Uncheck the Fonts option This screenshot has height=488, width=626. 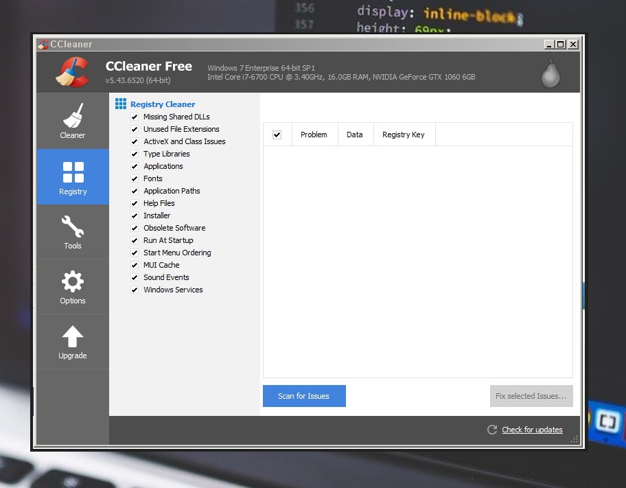[135, 178]
